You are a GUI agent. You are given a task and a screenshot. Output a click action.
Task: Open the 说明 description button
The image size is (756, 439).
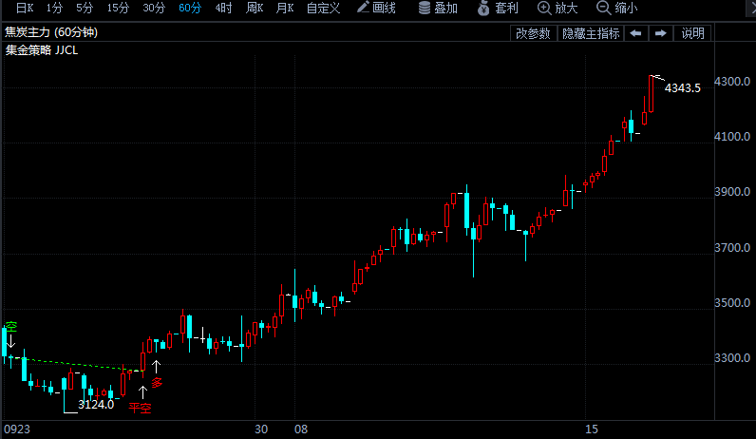pyautogui.click(x=692, y=33)
